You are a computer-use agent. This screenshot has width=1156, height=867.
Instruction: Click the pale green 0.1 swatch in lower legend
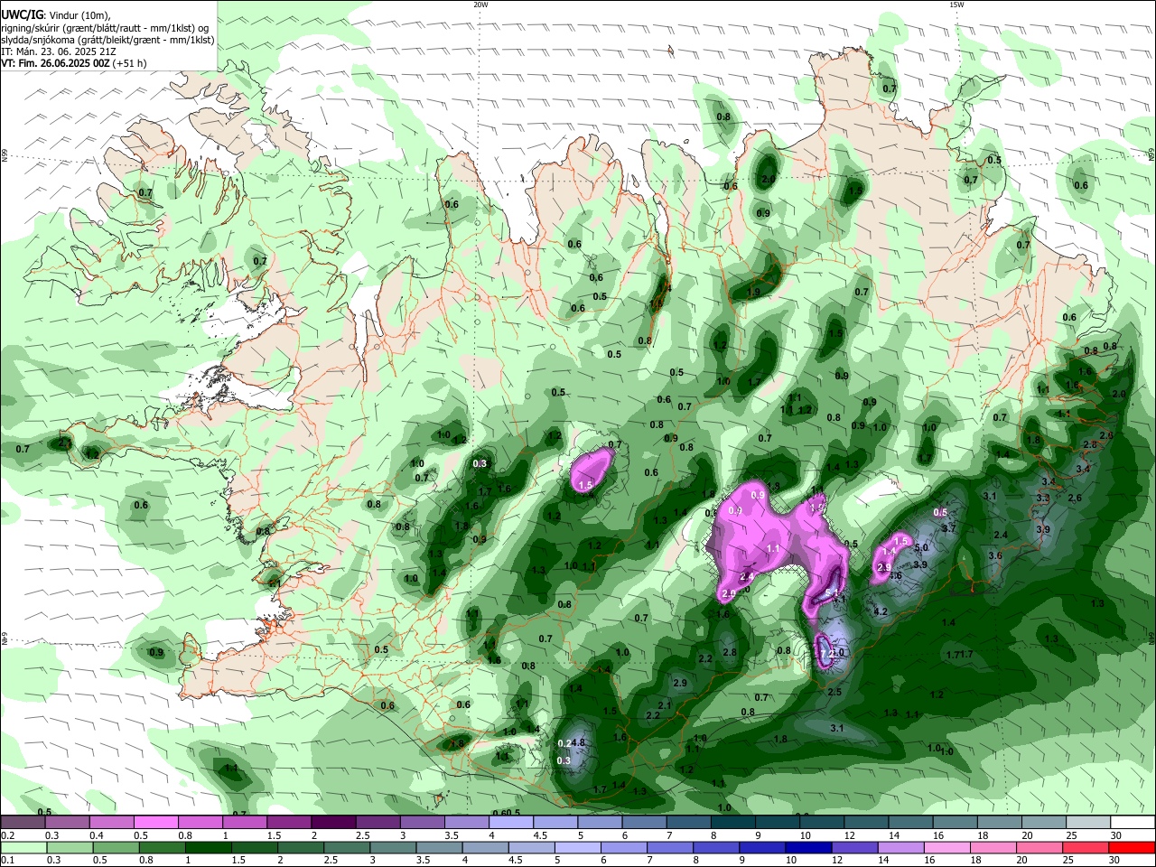click(23, 848)
